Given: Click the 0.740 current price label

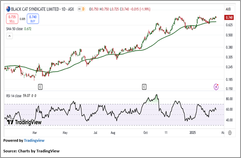Looking at the screenshot, I should click(x=229, y=17).
